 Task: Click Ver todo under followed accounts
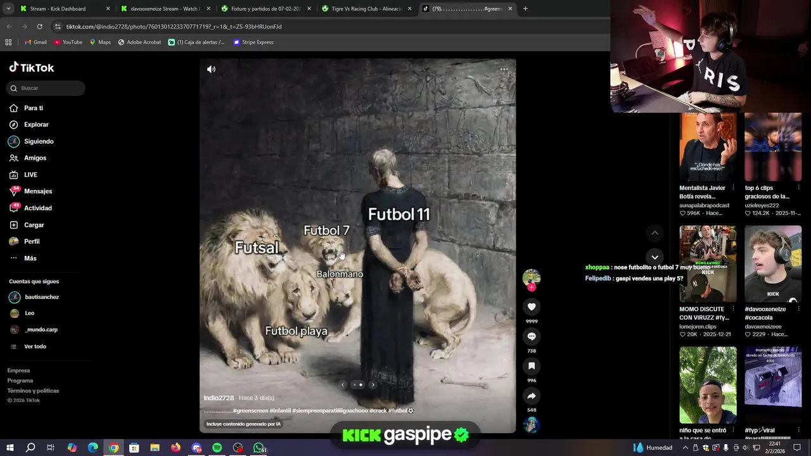click(35, 346)
